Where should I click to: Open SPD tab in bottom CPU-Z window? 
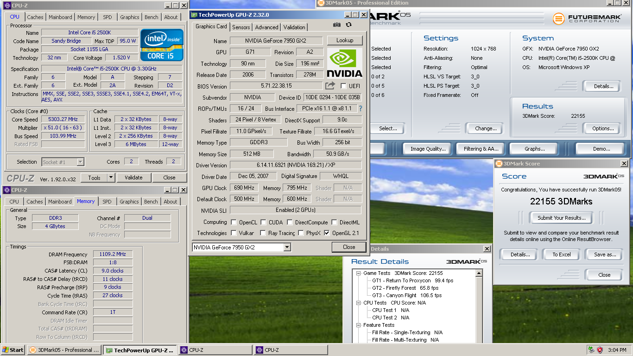tap(107, 202)
